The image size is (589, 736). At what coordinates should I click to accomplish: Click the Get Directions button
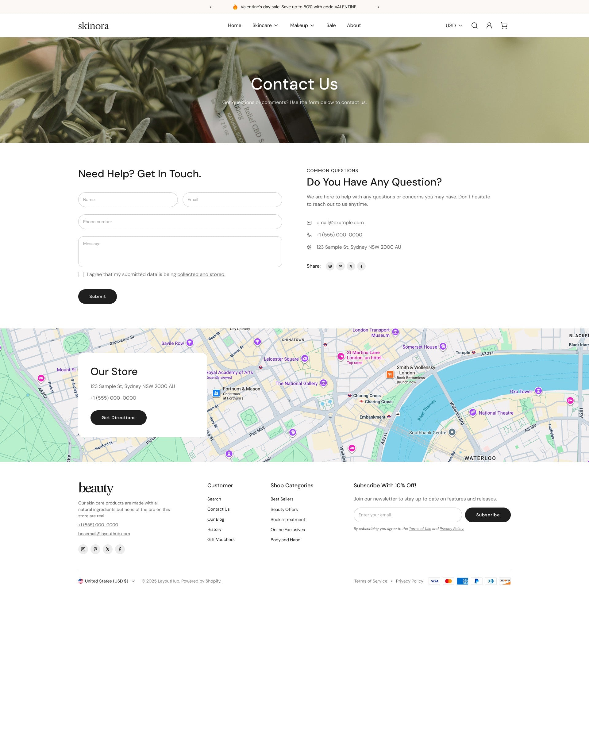[118, 417]
